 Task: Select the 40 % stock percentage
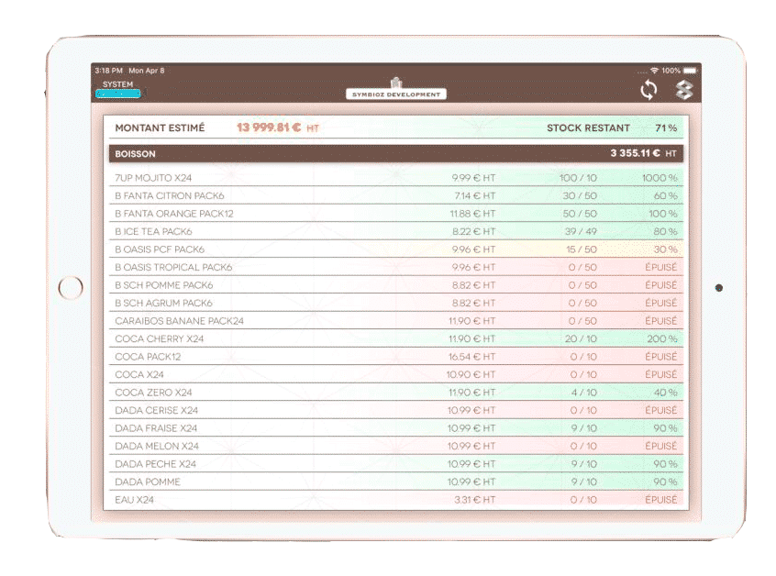coord(665,392)
